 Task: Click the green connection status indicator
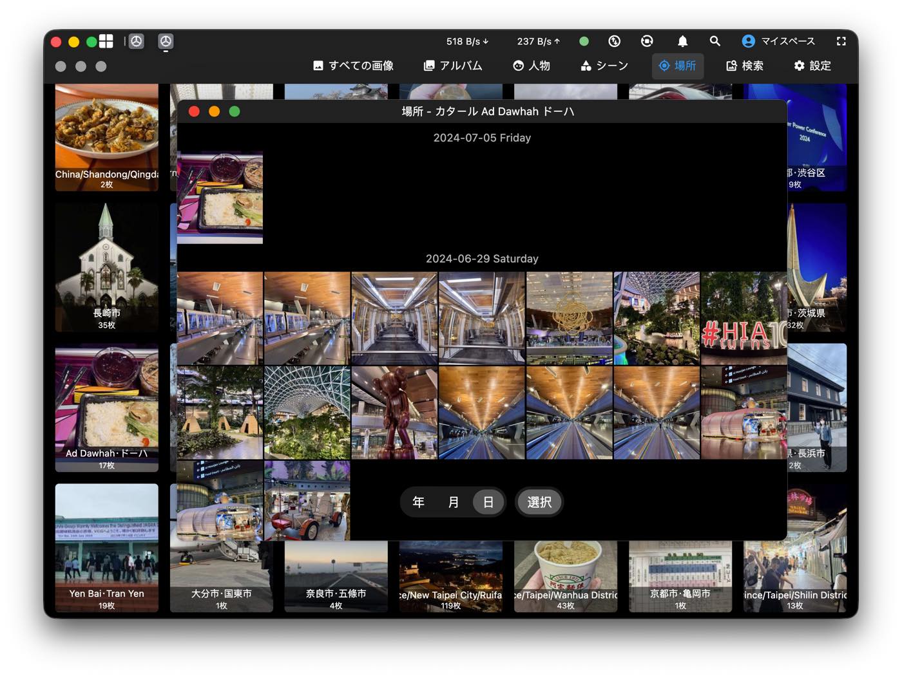click(584, 41)
